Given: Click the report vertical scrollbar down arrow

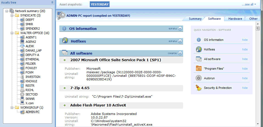Looking at the screenshot, I should tap(258, 124).
